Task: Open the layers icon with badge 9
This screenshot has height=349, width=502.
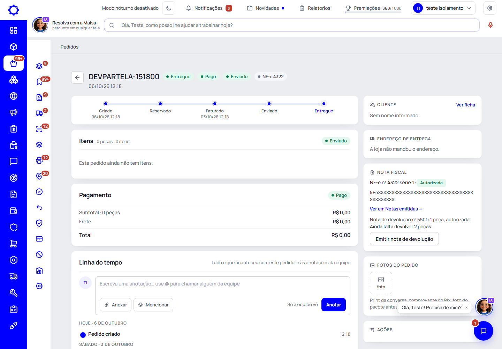Action: click(39, 66)
